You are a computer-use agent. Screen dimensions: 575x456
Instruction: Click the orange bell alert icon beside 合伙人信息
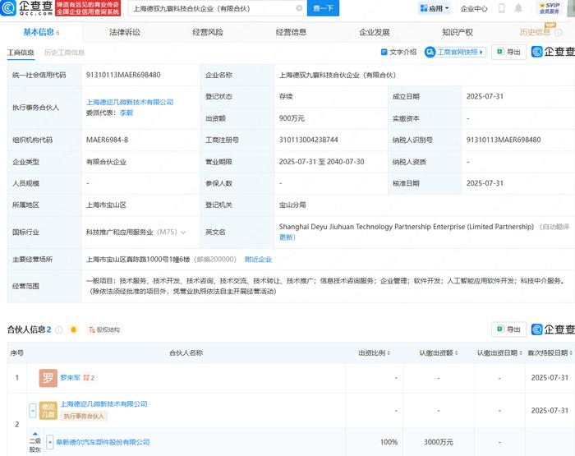pyautogui.click(x=74, y=329)
